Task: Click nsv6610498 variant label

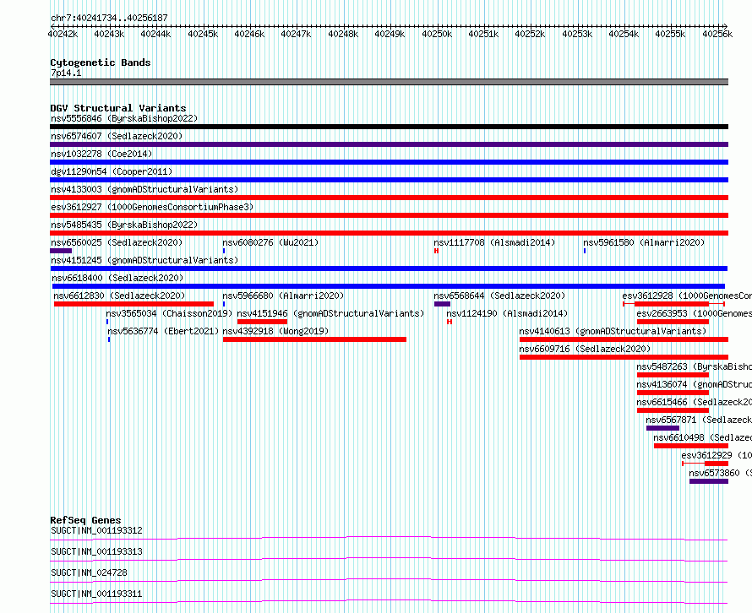Action: 703,437
